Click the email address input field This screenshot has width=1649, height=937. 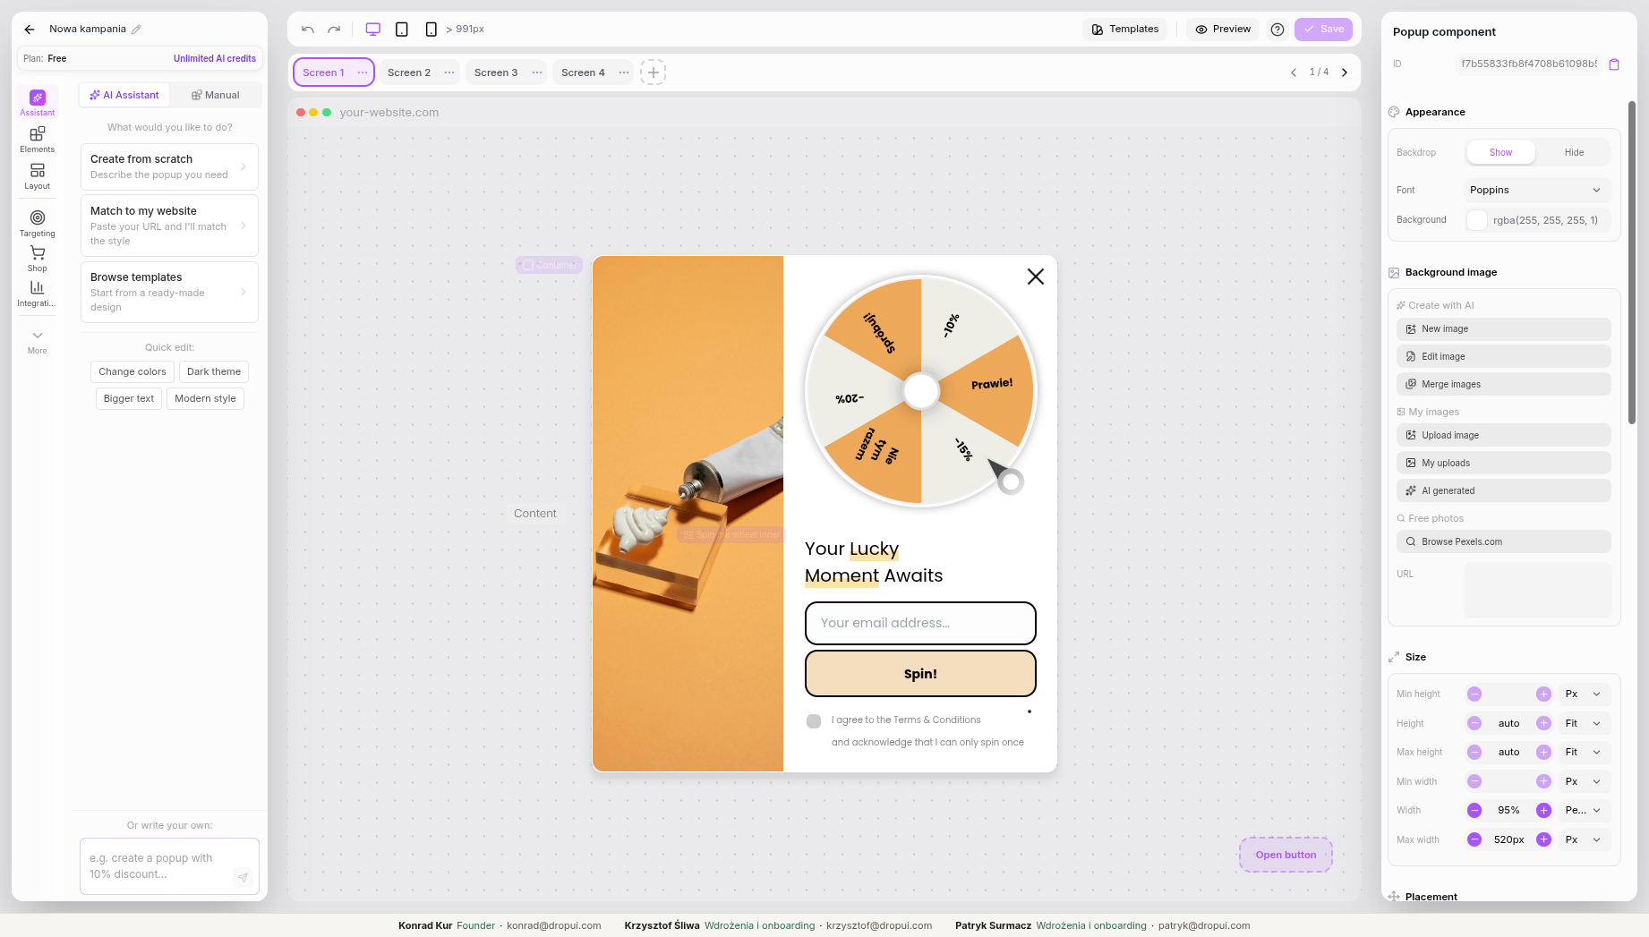[920, 623]
